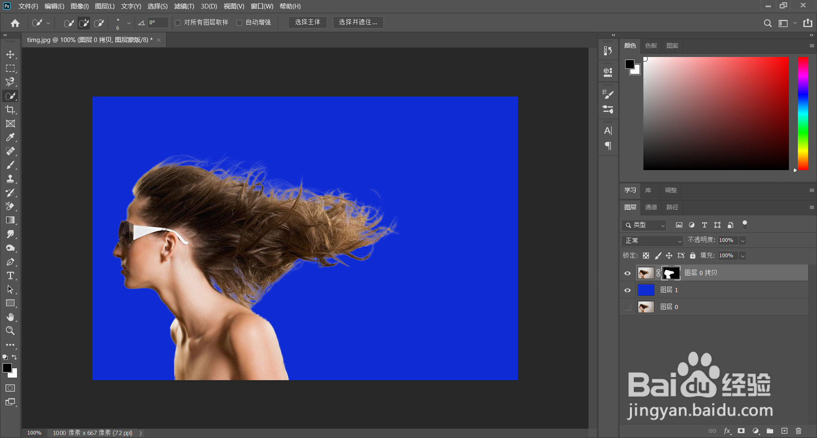The width and height of the screenshot is (817, 438).
Task: Open the 正常 blend mode dropdown
Action: point(652,241)
